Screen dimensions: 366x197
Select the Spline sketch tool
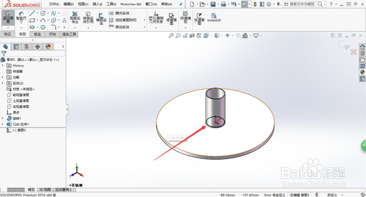pyautogui.click(x=54, y=13)
